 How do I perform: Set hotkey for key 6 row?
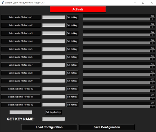72,57
